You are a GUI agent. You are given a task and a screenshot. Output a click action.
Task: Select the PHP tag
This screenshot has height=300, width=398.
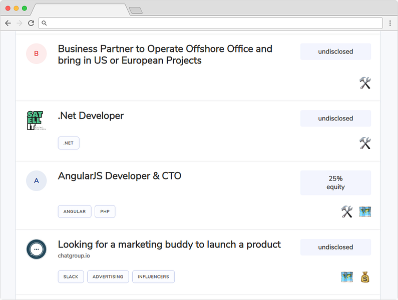tap(105, 211)
